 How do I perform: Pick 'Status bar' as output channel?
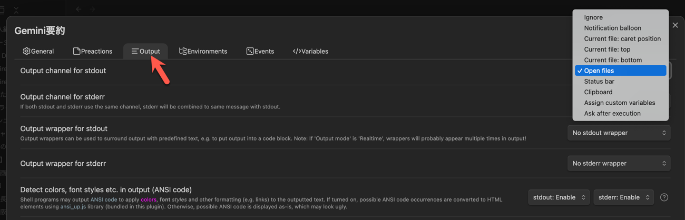tap(599, 82)
